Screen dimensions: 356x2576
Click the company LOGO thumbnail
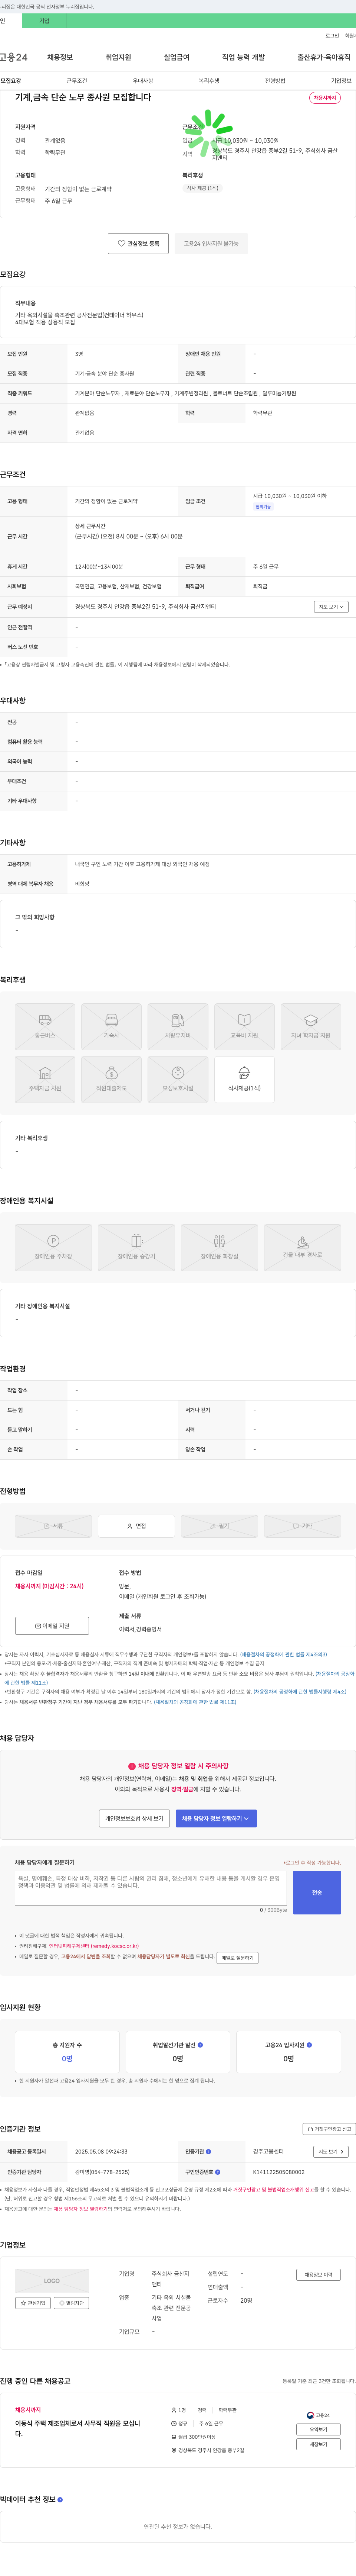[x=52, y=2281]
